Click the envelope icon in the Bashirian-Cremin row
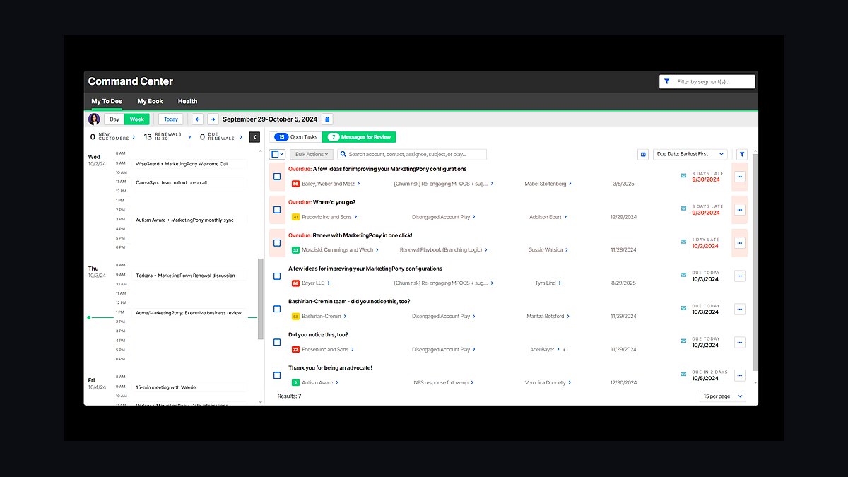Screen dimensions: 848x477 tap(683, 308)
